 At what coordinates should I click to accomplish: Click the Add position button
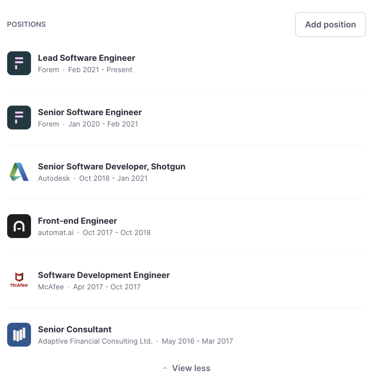click(330, 24)
